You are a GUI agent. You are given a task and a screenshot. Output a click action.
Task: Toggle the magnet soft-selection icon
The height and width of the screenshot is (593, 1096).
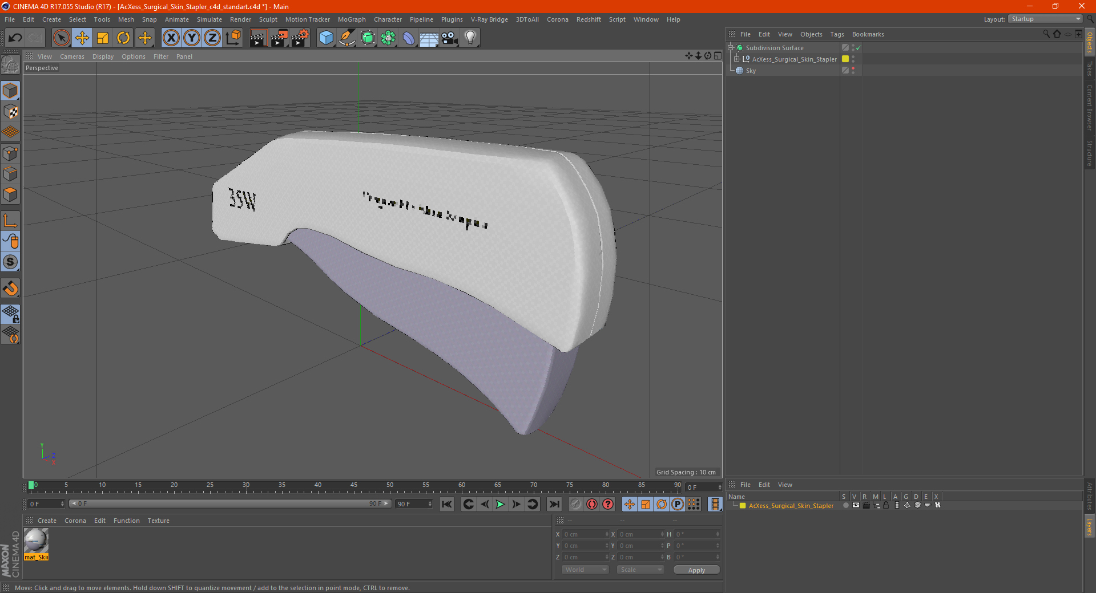[10, 289]
